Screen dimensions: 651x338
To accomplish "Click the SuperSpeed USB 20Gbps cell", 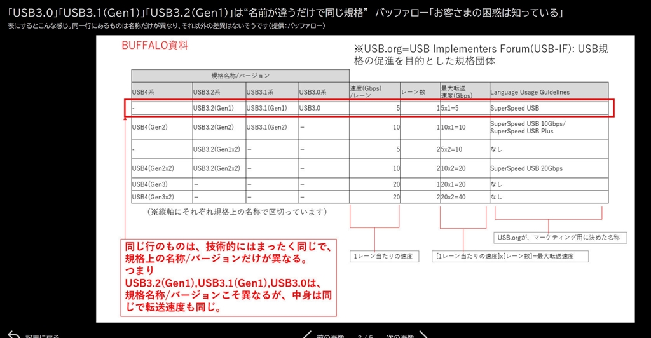I will tap(549, 168).
